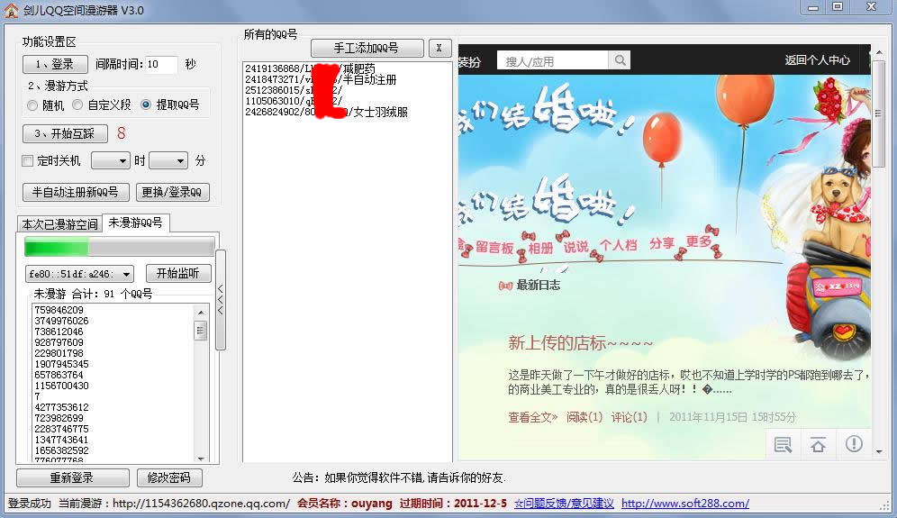This screenshot has height=518, width=897.
Task: Click the down arrow of the QQ list scrollbar
Action: coord(200,459)
